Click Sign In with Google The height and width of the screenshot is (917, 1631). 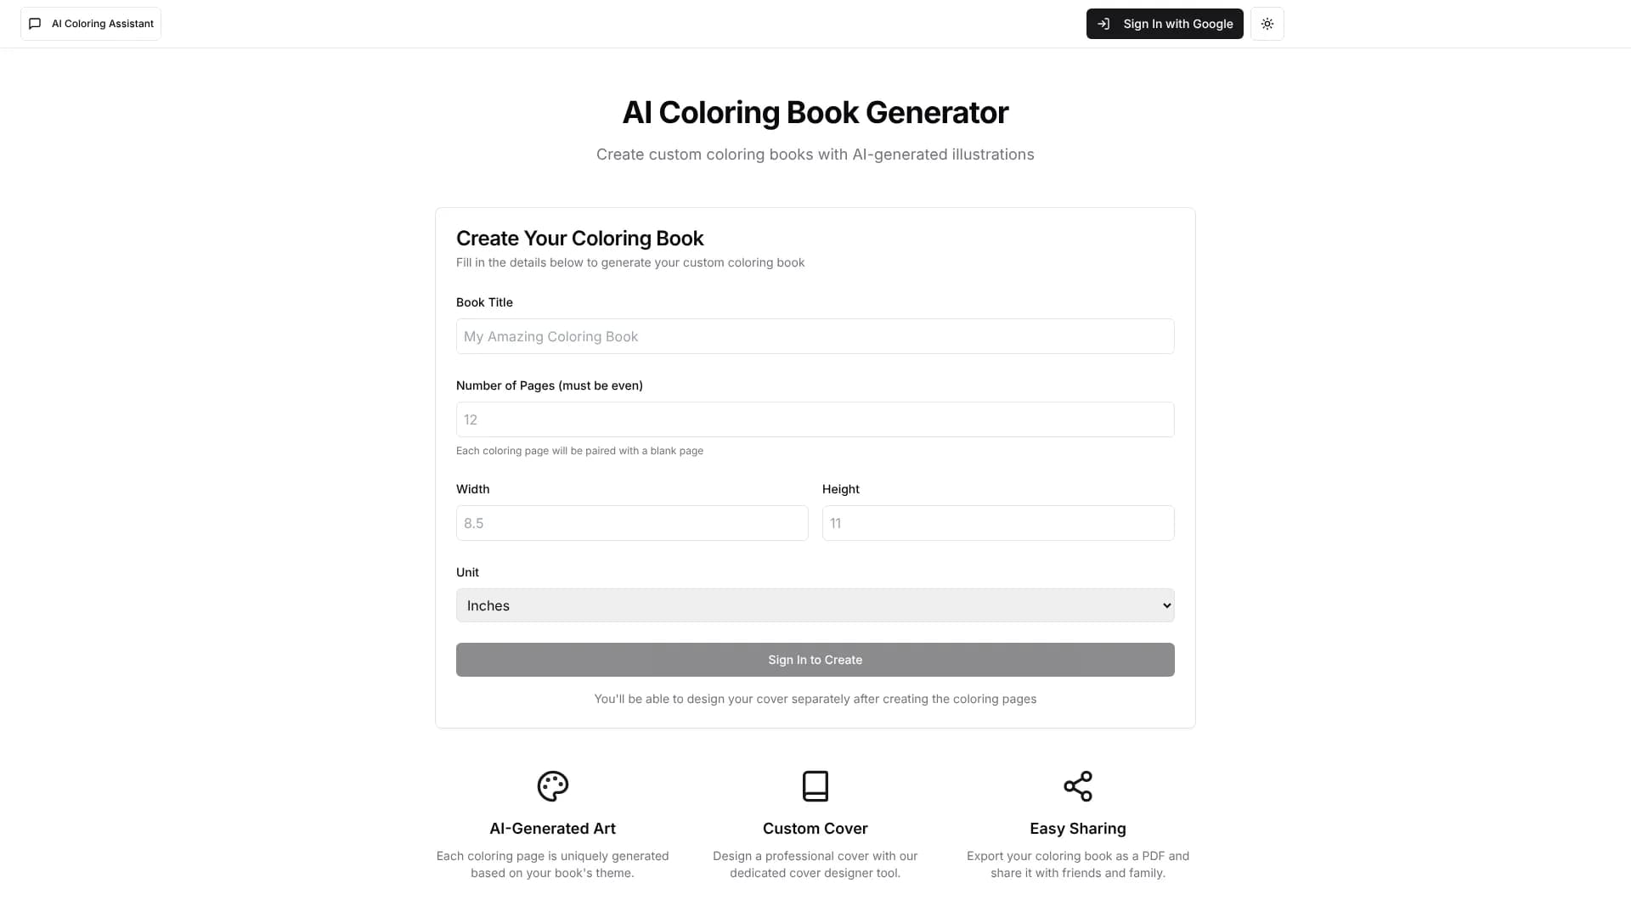point(1165,24)
